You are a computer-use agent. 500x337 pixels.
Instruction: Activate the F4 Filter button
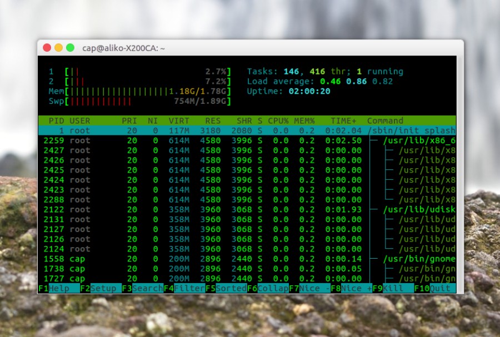pos(184,289)
